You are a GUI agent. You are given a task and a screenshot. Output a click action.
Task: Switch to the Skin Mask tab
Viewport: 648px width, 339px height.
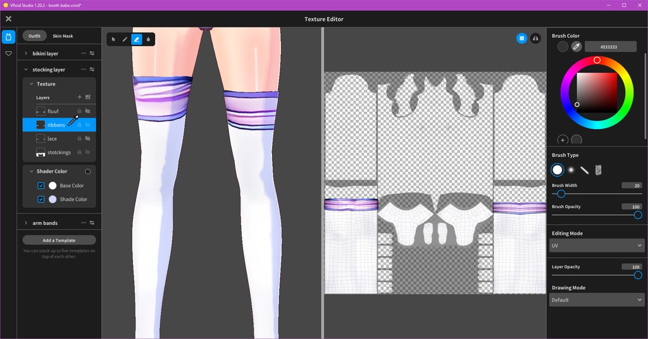63,36
